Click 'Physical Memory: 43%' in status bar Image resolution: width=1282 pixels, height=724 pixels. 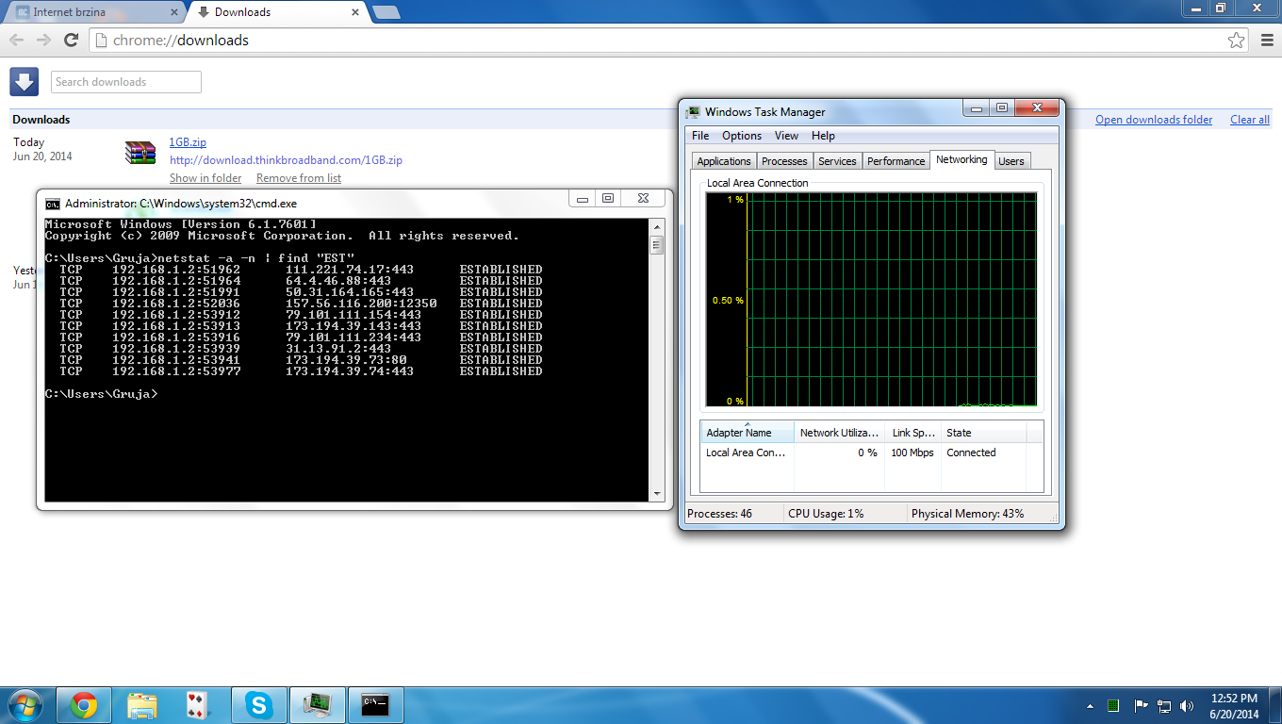pyautogui.click(x=967, y=514)
